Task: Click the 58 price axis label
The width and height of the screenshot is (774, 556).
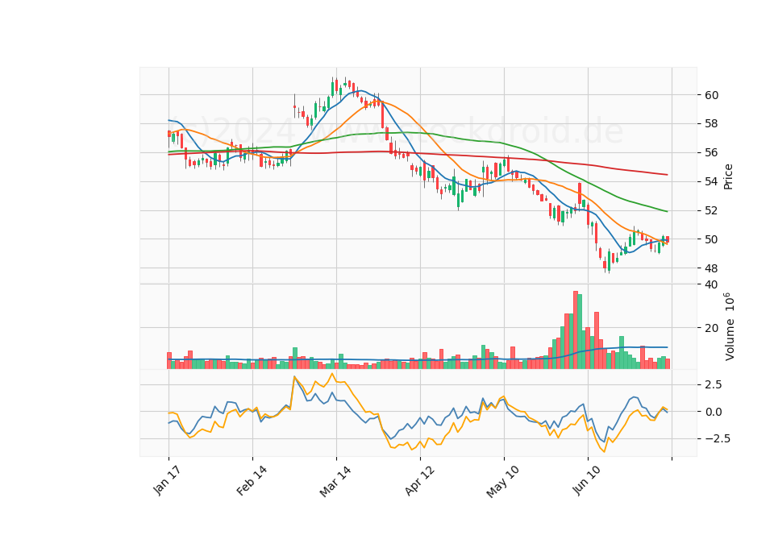Action: 711,124
